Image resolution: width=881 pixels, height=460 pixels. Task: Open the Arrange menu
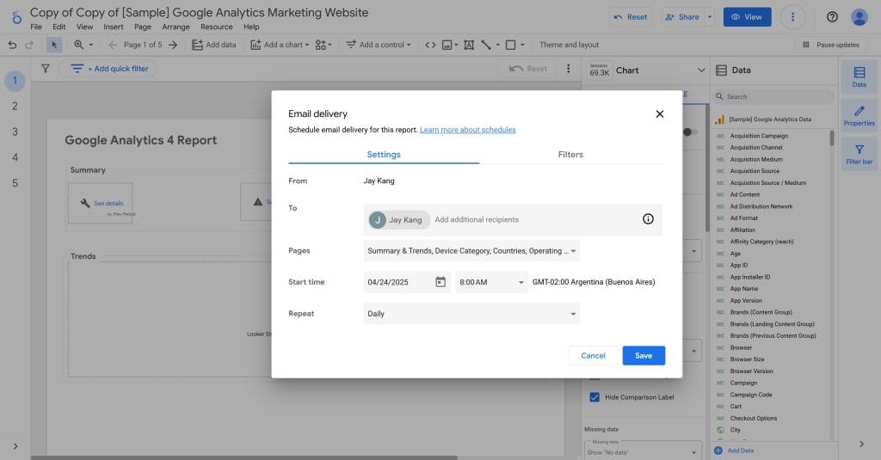(x=176, y=27)
